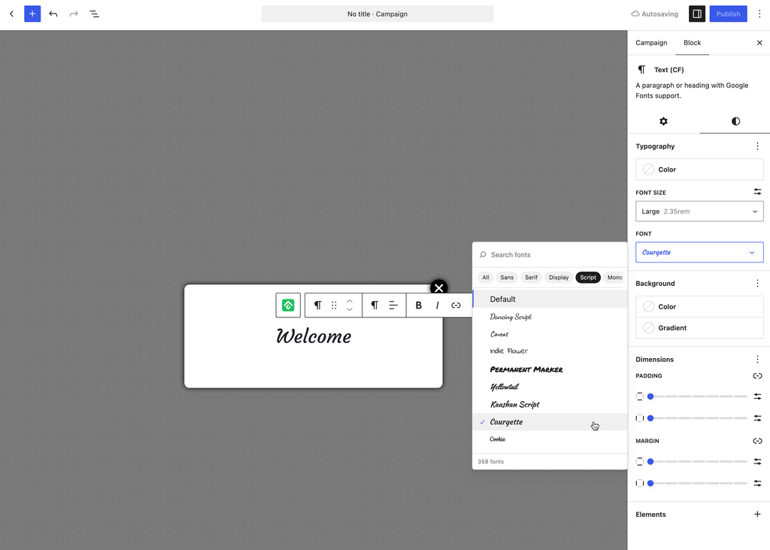Set the Background gradient

point(699,328)
